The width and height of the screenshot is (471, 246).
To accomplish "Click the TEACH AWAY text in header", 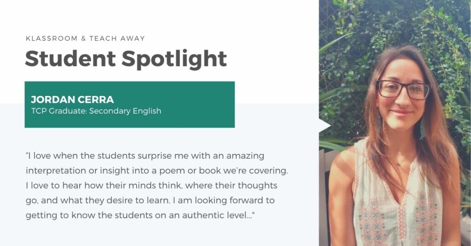I will click(117, 39).
